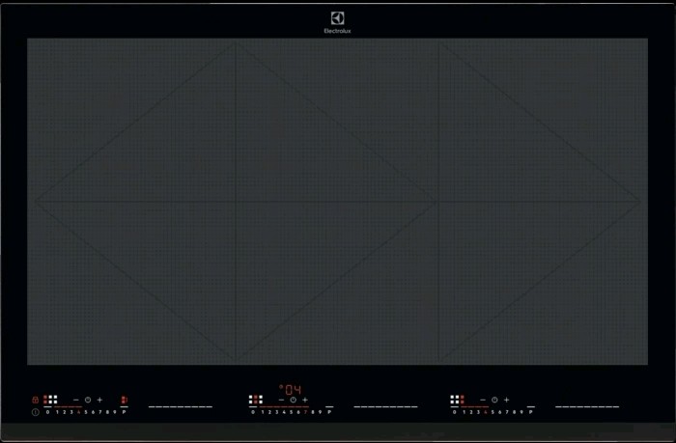Set left zone heat level to 0
Image resolution: width=676 pixels, height=443 pixels.
point(48,412)
